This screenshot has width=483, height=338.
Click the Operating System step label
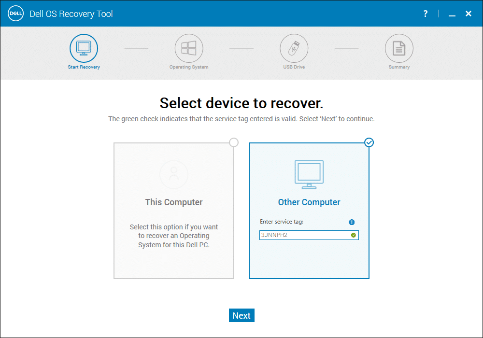[x=189, y=67]
